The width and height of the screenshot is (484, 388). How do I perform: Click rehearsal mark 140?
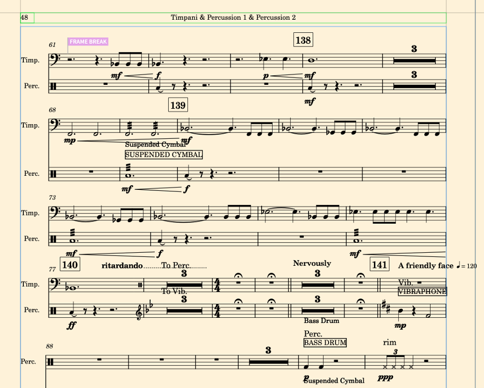coord(70,265)
